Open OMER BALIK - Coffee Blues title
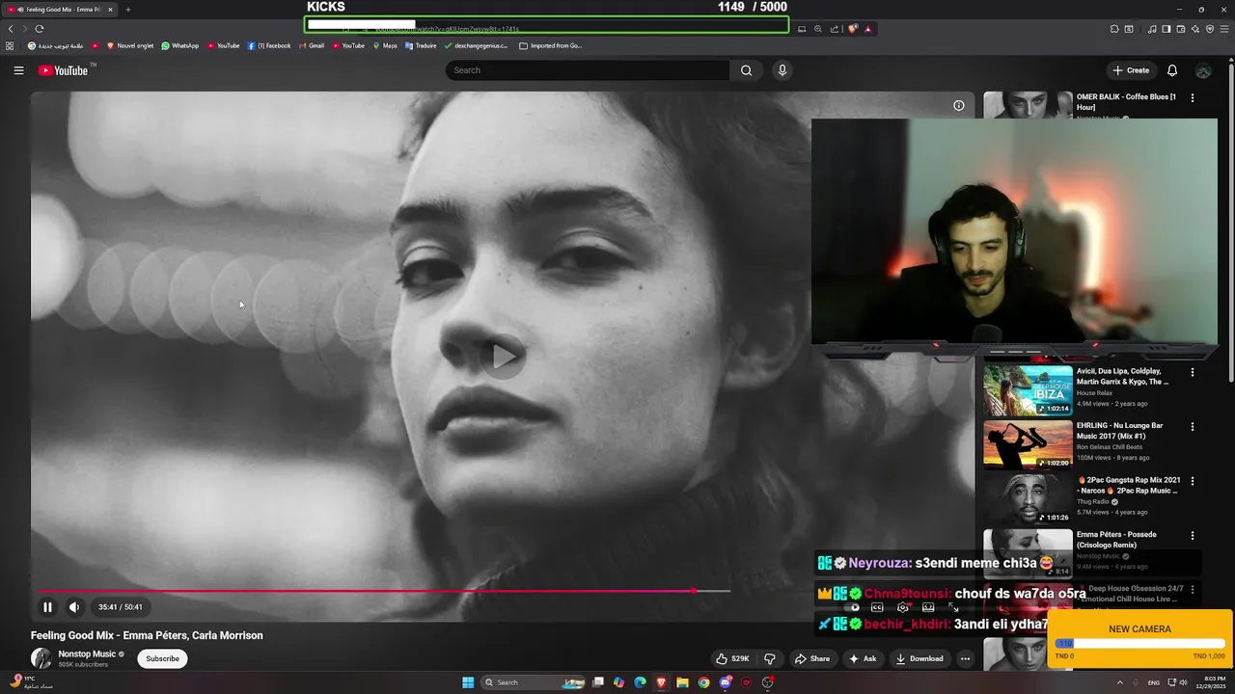Viewport: 1235px width, 694px height. point(1126,102)
